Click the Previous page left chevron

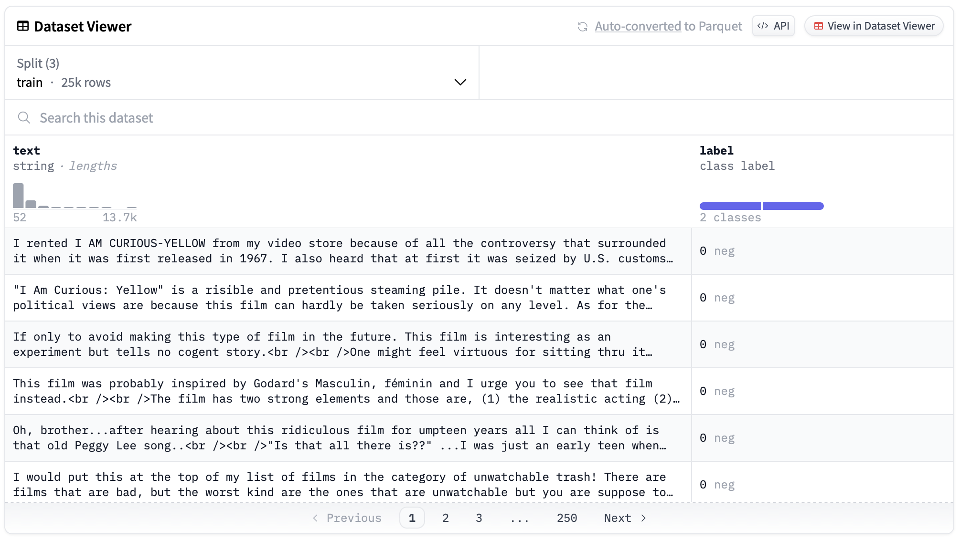coord(315,518)
